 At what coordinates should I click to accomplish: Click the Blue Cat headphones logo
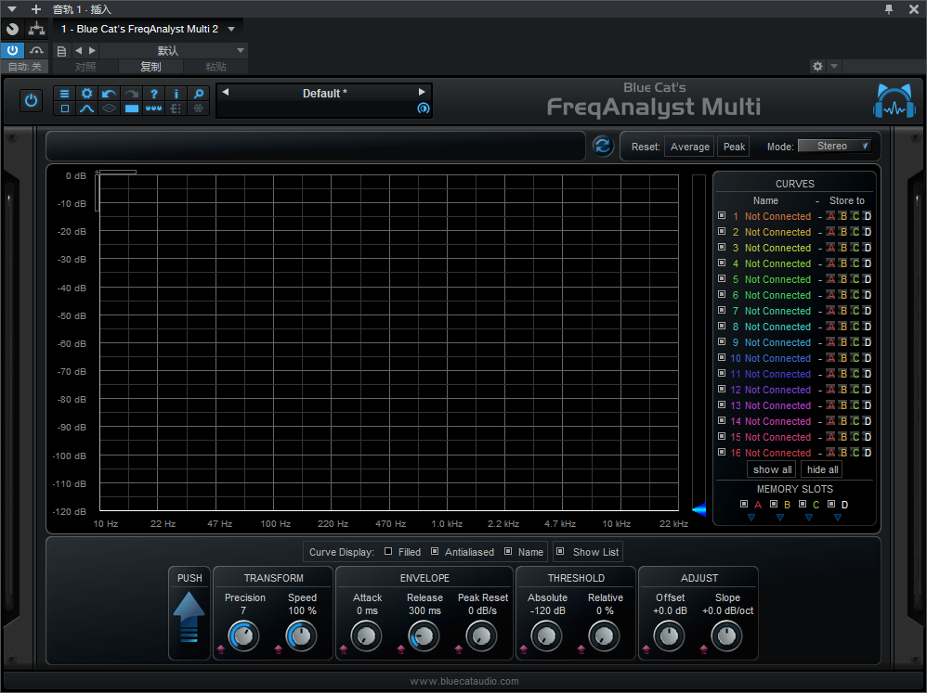894,101
